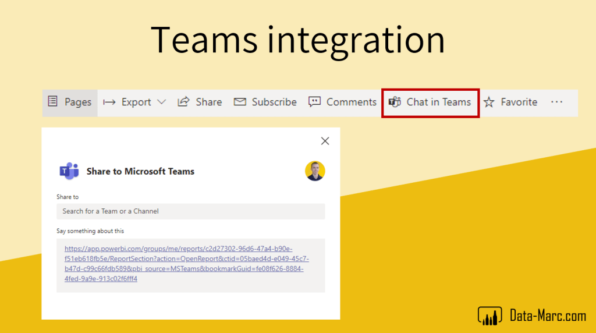Select the Pages label in toolbar
Image resolution: width=596 pixels, height=333 pixels.
tap(78, 102)
